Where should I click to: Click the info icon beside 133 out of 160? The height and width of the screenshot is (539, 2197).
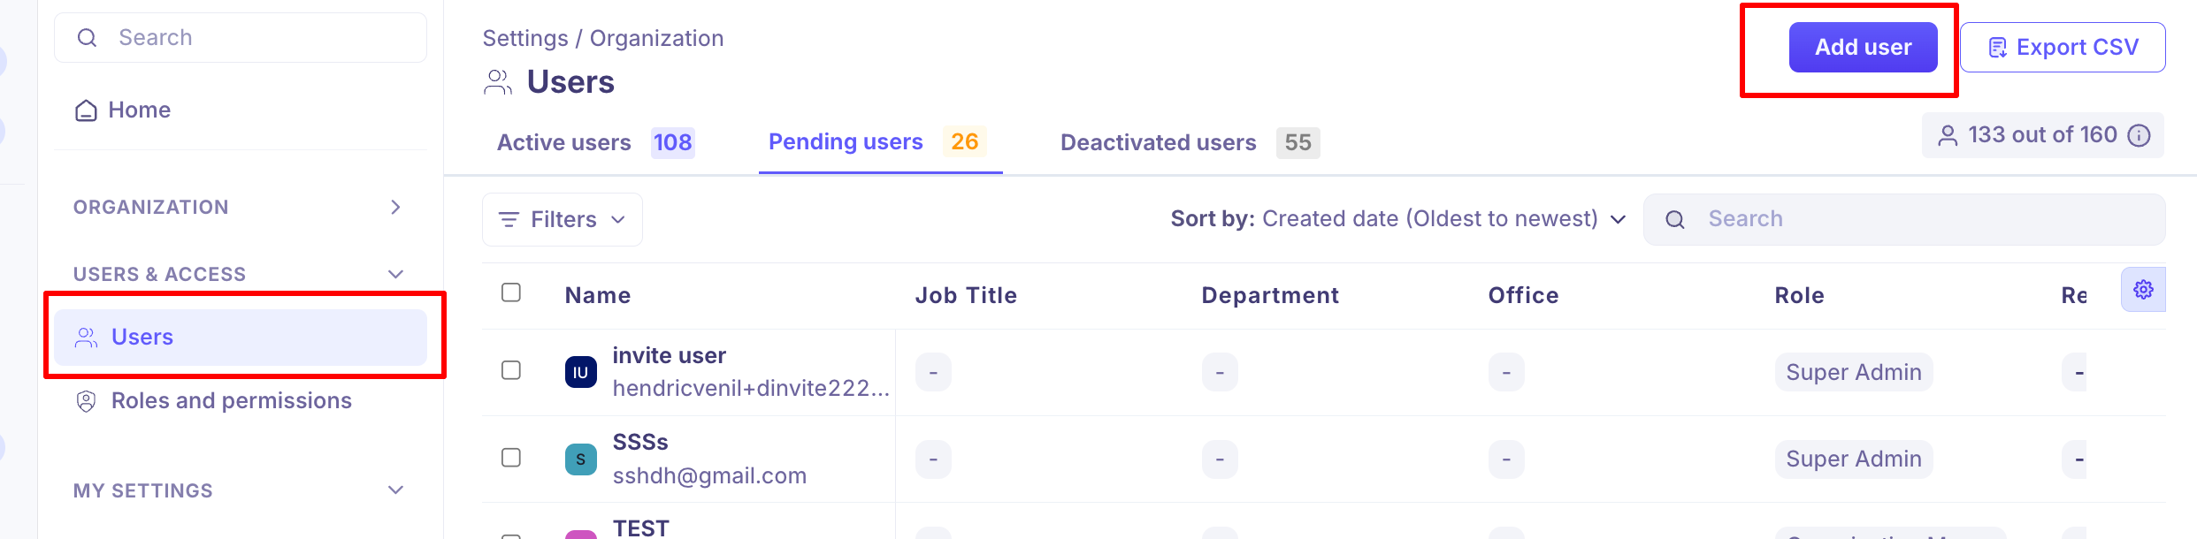tap(2139, 135)
